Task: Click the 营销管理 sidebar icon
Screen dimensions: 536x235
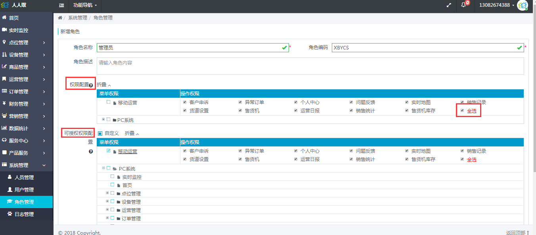Action: 4,116
